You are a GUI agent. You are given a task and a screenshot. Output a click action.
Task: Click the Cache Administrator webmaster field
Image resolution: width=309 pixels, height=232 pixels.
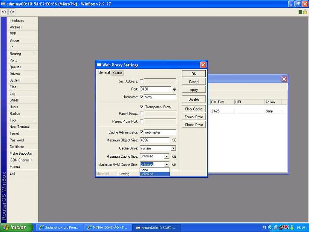click(160, 132)
